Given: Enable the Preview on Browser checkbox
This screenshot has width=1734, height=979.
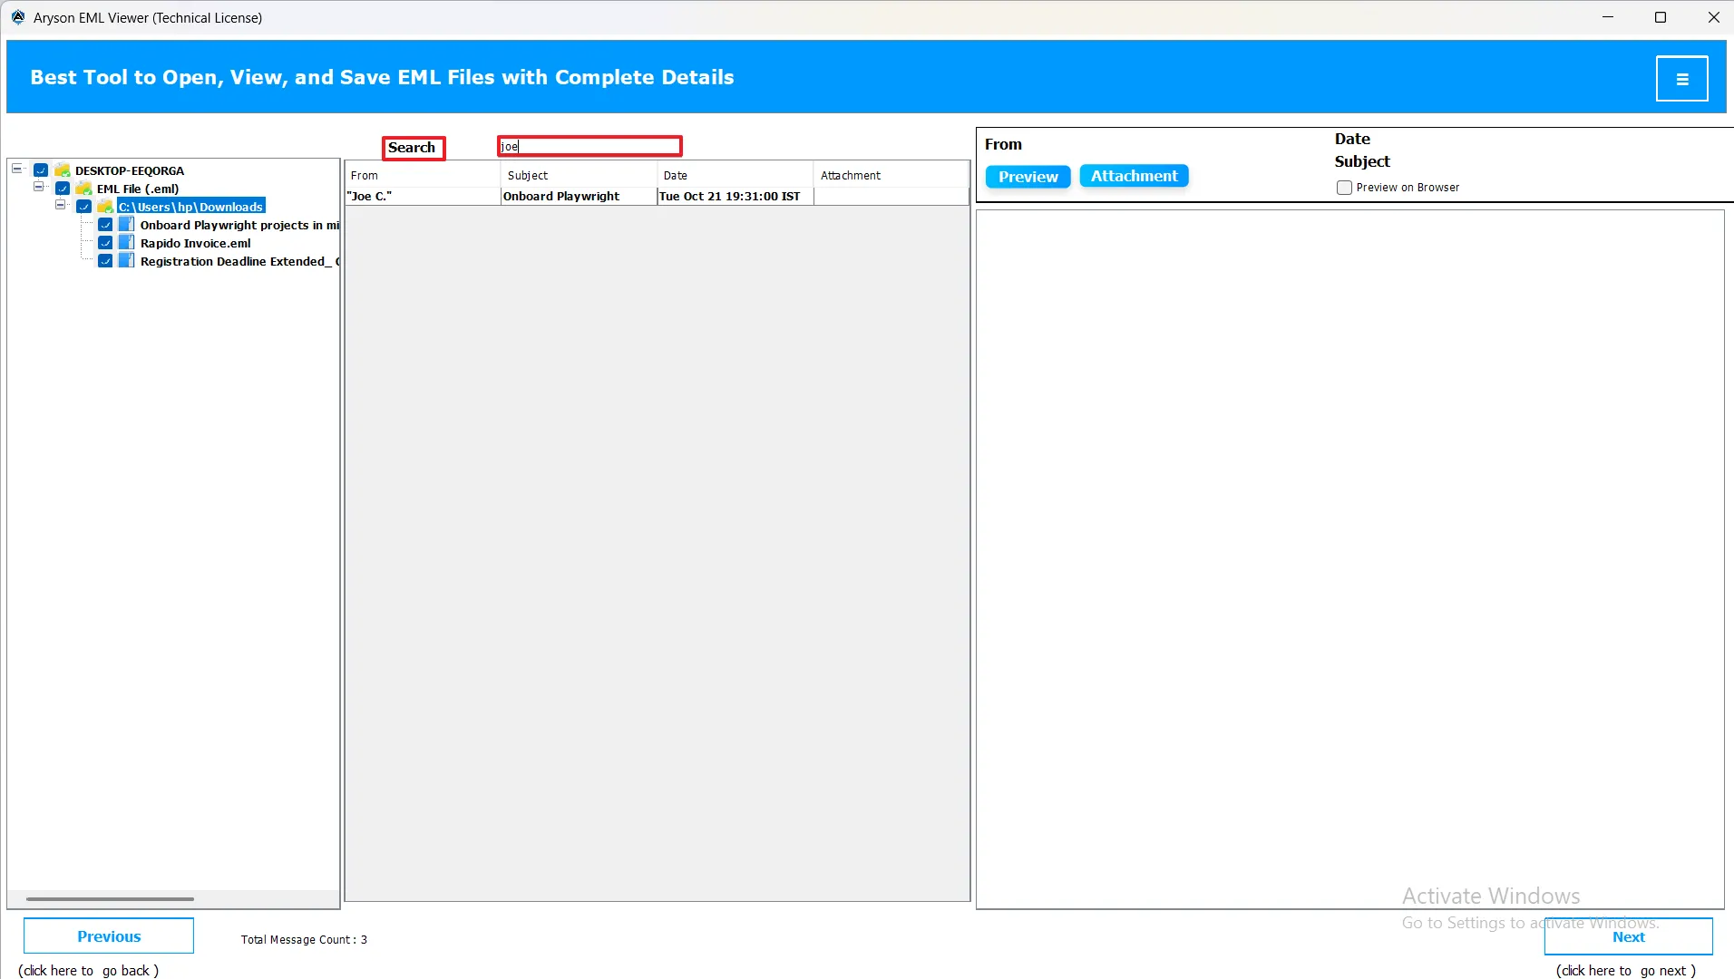Looking at the screenshot, I should coord(1344,188).
